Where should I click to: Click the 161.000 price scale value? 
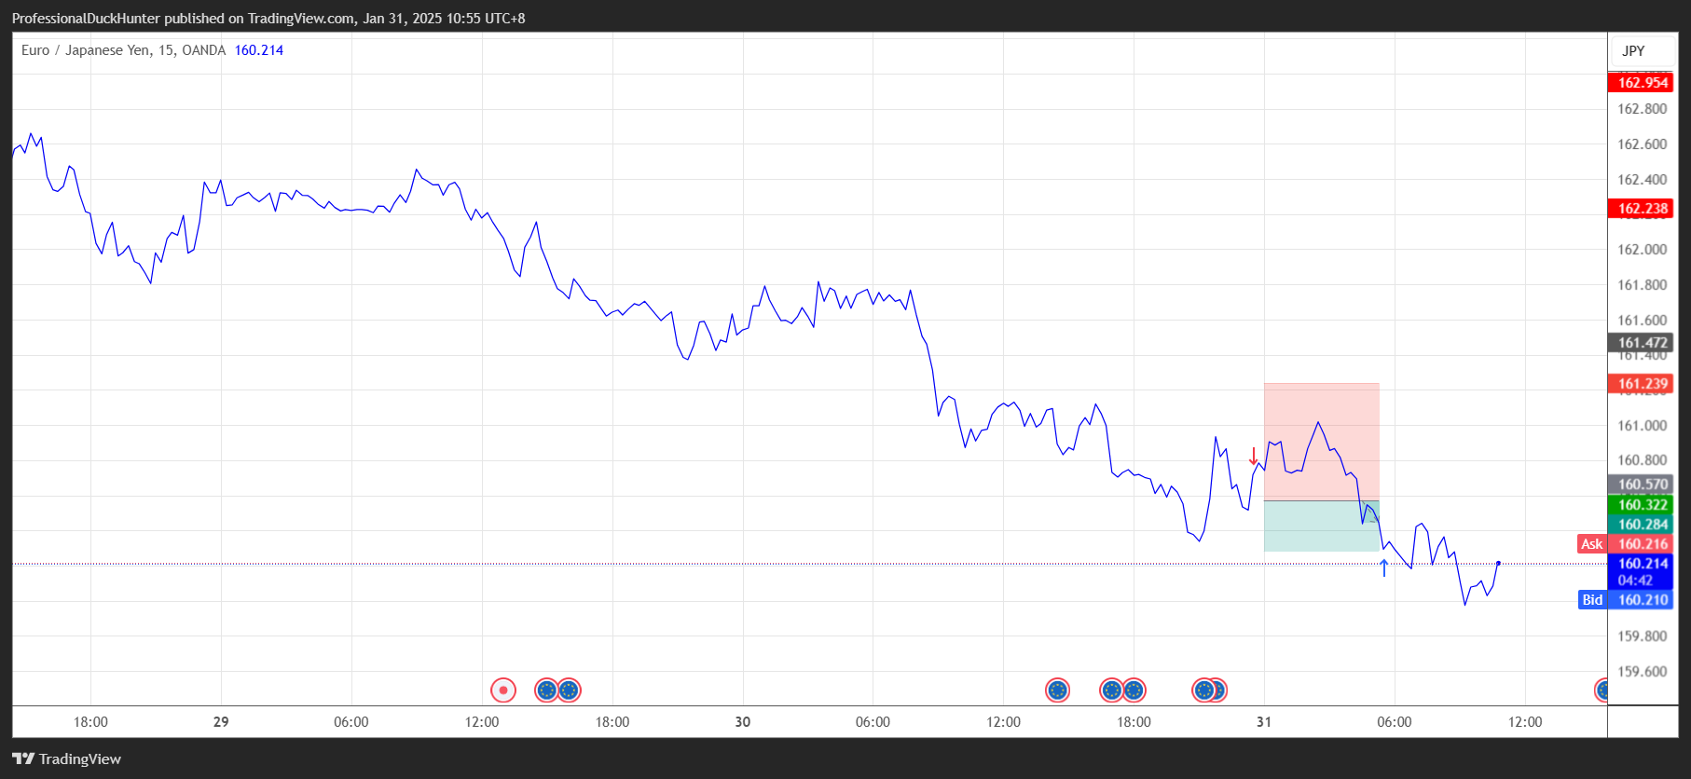click(1642, 426)
